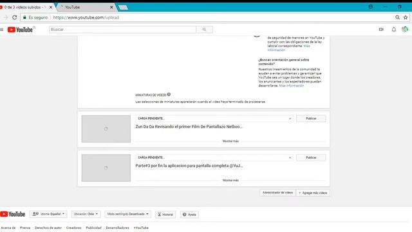Click the help question mark beside Miniaturas de videos

click(169, 95)
